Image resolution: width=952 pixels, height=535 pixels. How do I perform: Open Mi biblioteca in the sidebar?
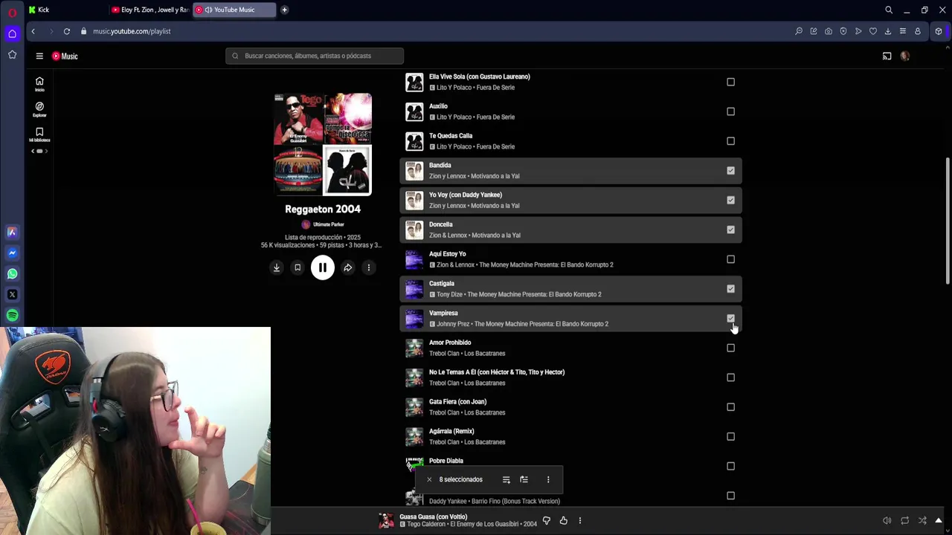(x=39, y=134)
